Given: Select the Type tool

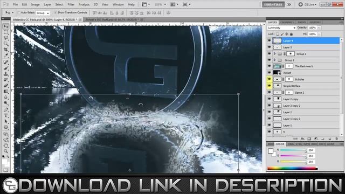Looking at the screenshot, I should 6,115.
